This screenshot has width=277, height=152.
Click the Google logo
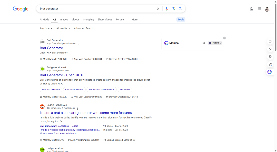coord(21,9)
